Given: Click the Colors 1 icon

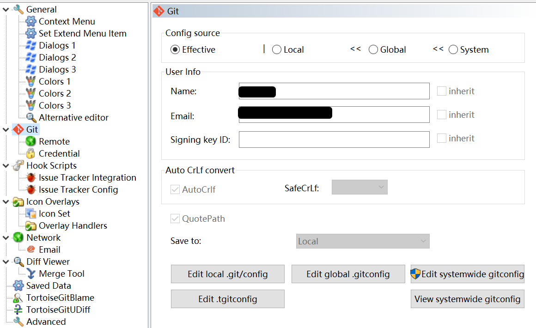Looking at the screenshot, I should pos(31,81).
